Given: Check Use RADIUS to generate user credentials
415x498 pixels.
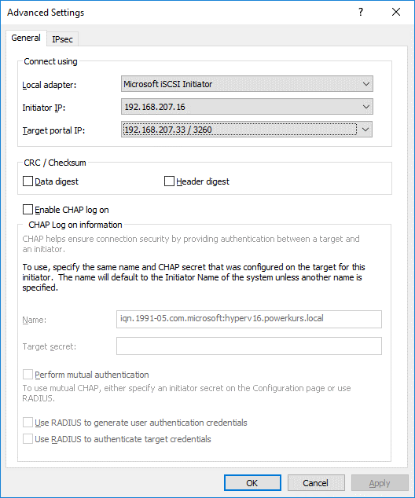Looking at the screenshot, I should pos(28,423).
